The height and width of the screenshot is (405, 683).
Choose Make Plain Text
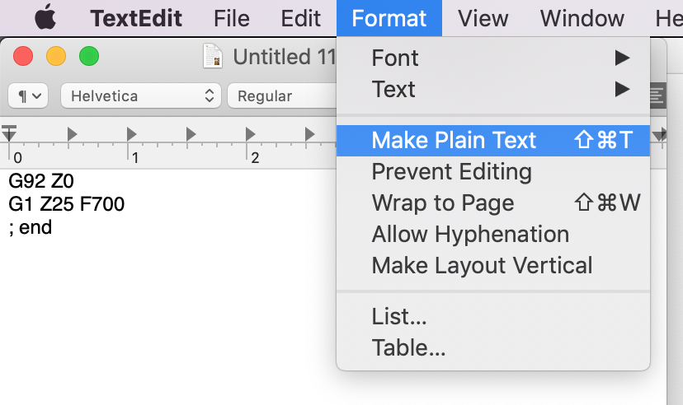pos(493,141)
